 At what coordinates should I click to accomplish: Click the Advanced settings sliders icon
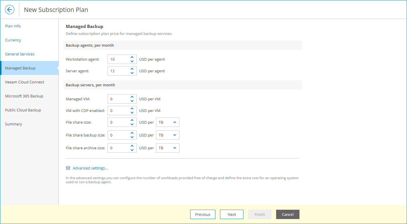[68, 168]
